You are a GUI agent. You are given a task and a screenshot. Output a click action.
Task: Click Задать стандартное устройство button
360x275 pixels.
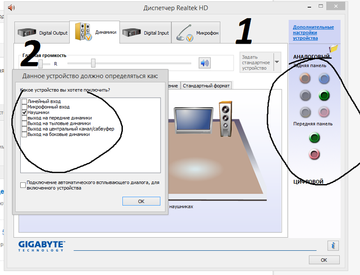[256, 63]
